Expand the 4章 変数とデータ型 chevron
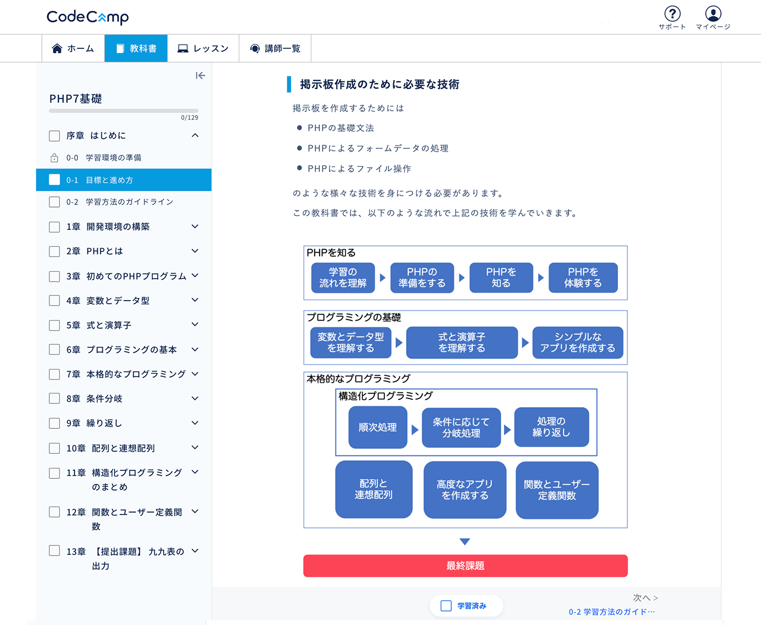Image resolution: width=761 pixels, height=625 pixels. point(195,300)
